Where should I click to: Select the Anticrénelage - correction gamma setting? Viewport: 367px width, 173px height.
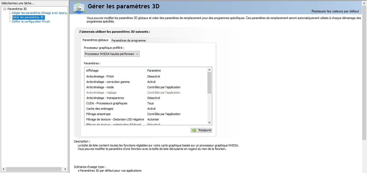(108, 82)
